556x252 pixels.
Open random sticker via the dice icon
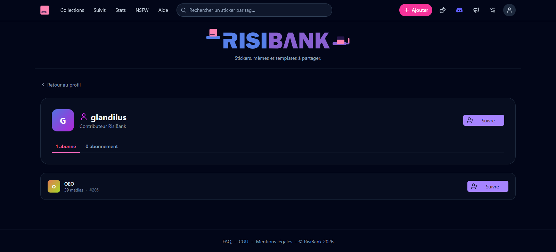pyautogui.click(x=443, y=10)
